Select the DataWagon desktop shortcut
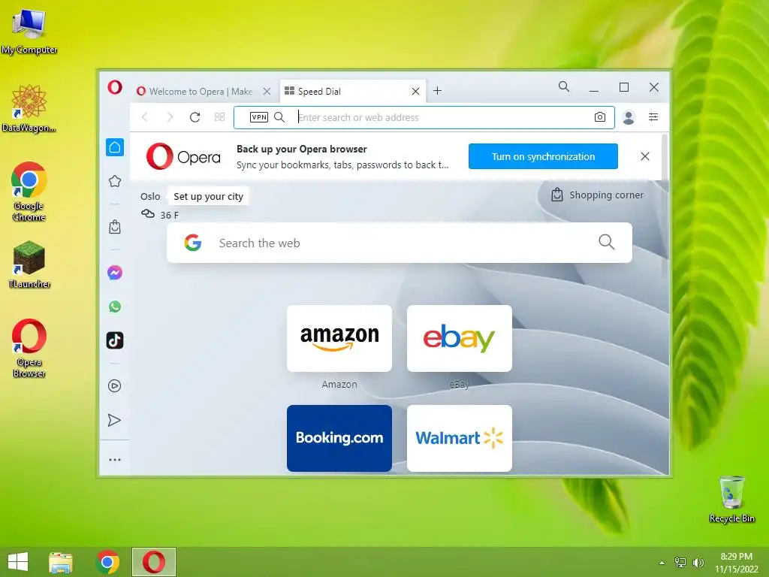The image size is (769, 577). [29, 108]
